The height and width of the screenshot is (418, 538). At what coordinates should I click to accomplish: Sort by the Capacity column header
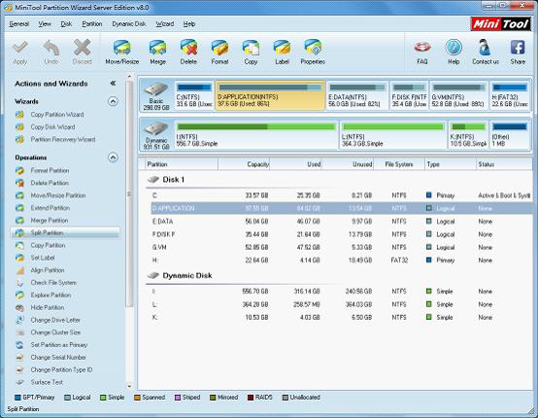tap(244, 164)
